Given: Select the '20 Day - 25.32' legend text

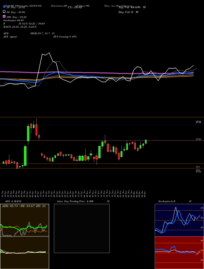Looking at the screenshot, I should (16, 7).
